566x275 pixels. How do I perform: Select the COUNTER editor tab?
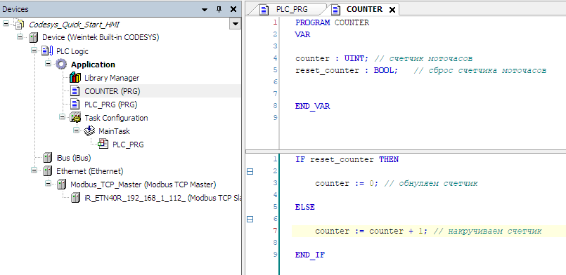point(364,10)
